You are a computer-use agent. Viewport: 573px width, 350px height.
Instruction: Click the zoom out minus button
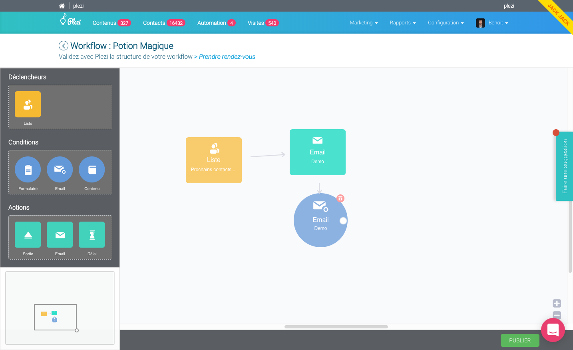(x=557, y=315)
